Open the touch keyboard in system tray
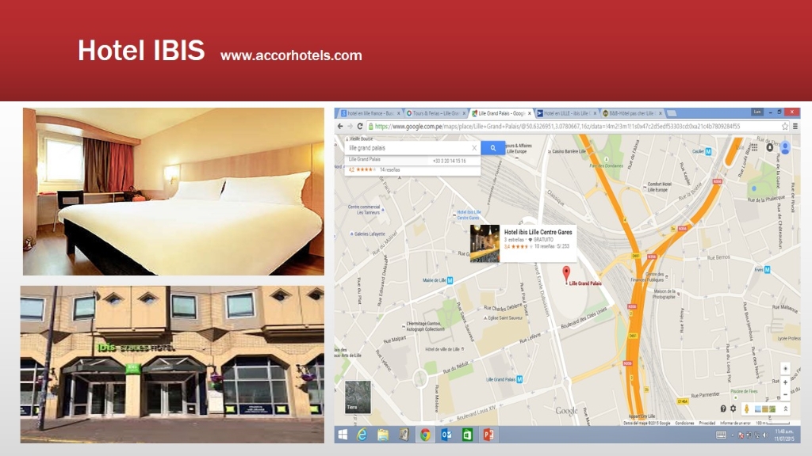The image size is (812, 456). [x=721, y=435]
